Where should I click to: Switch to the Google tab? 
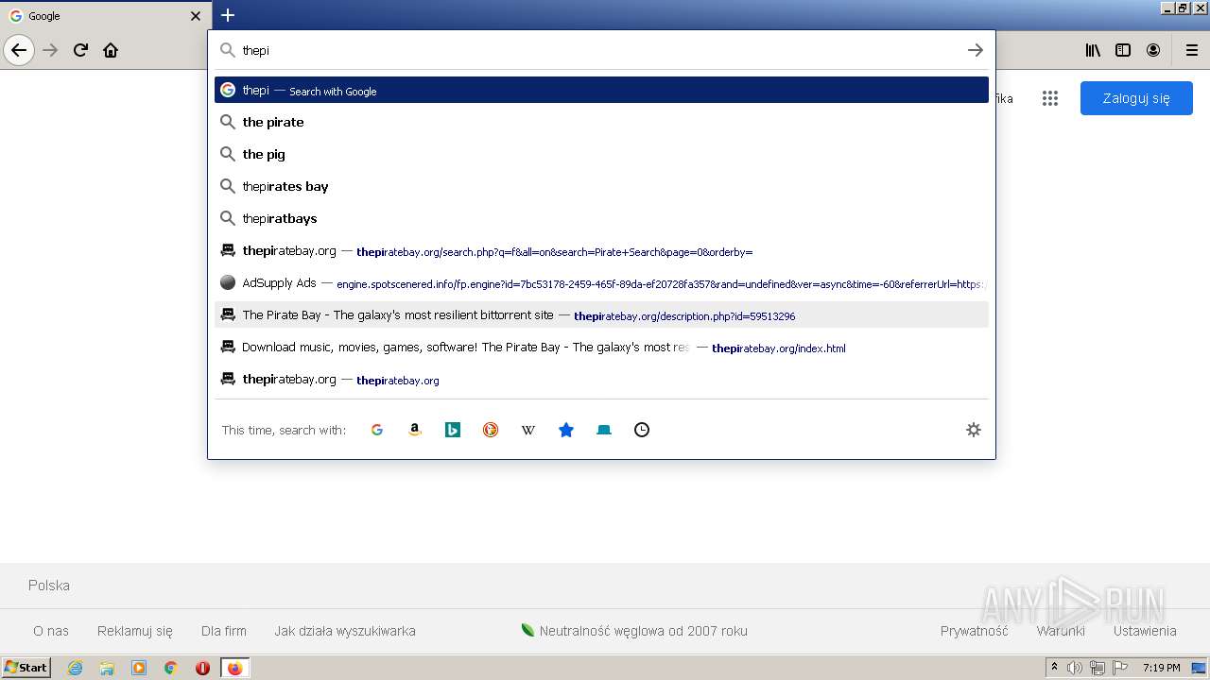(104, 16)
